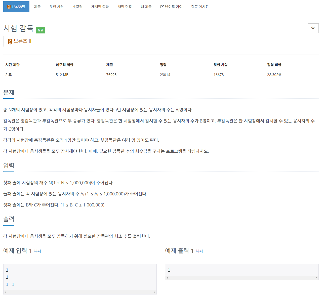The width and height of the screenshot is (323, 297).
Task: Click the bronze tier badge icon
Action: (10, 41)
